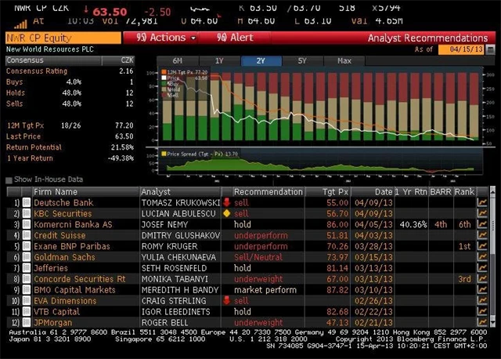Open the Actions dropdown menu

coord(166,38)
